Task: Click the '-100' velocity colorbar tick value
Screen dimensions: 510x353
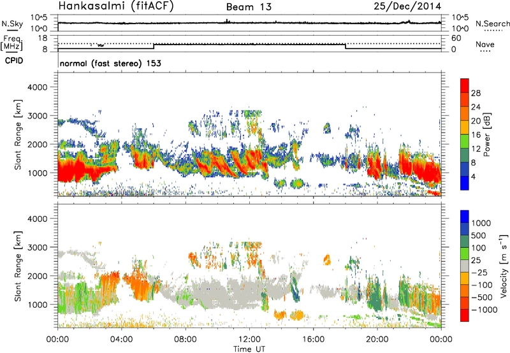Action: [482, 285]
